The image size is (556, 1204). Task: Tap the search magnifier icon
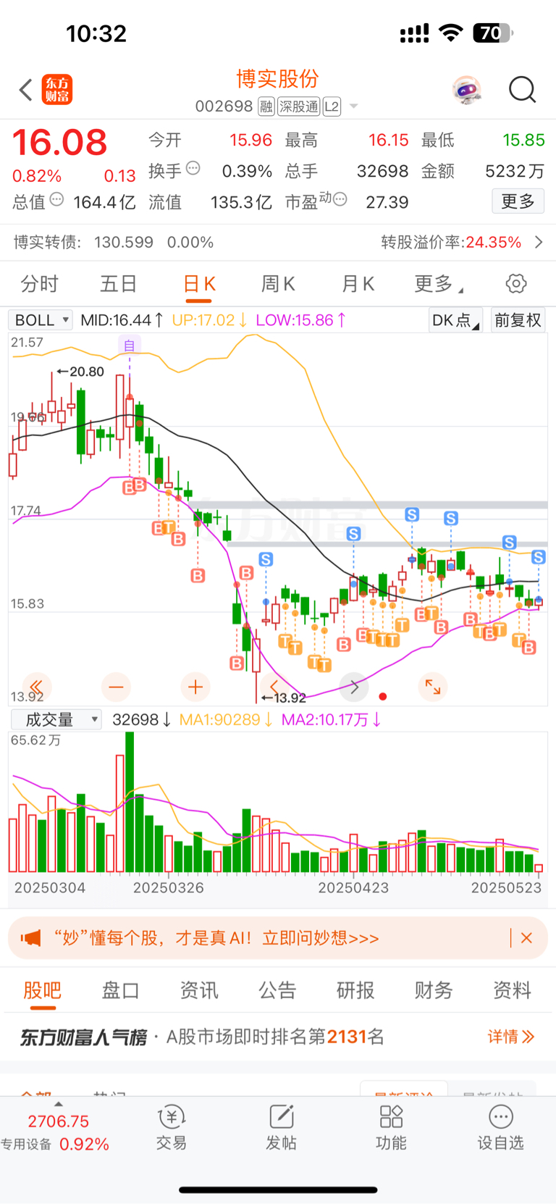click(522, 90)
